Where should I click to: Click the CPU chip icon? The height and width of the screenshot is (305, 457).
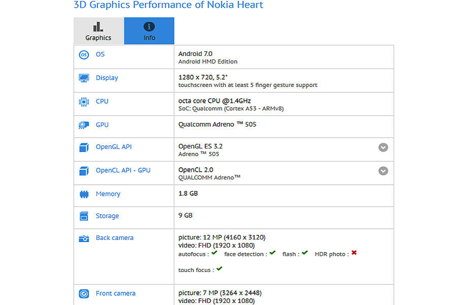coord(83,101)
